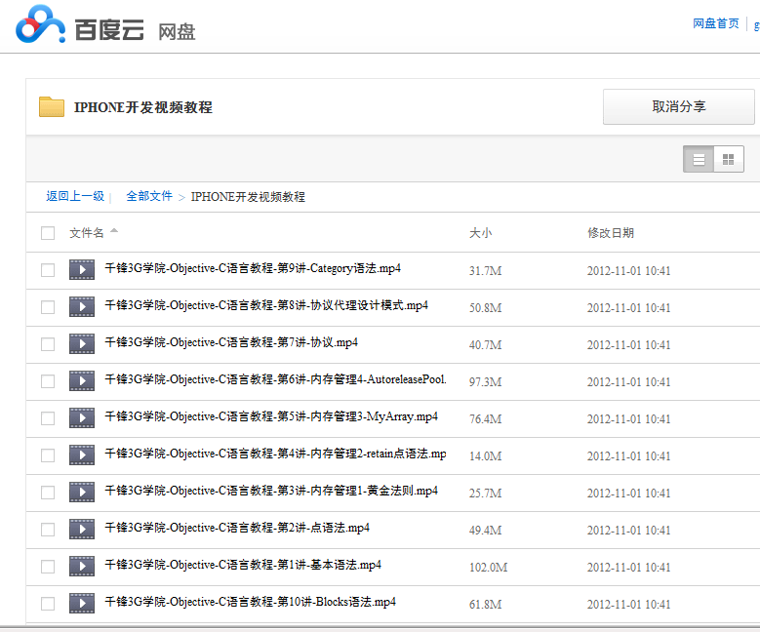
Task: Click size value 25.7M
Action: [485, 494]
